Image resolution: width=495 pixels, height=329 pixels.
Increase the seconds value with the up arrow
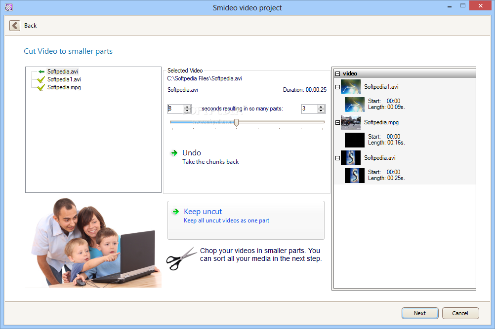187,107
